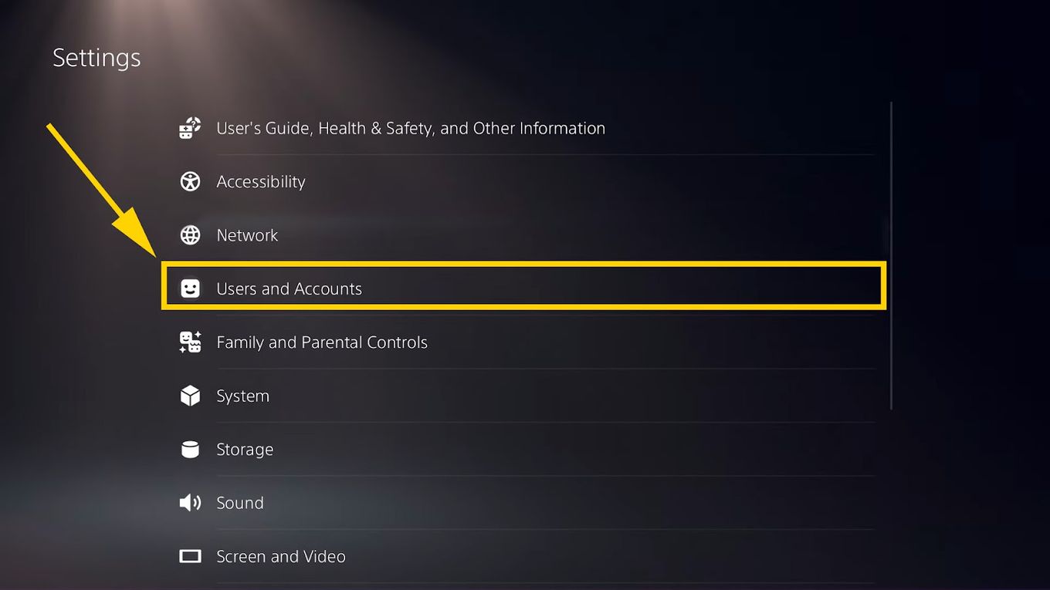The height and width of the screenshot is (590, 1050).
Task: Open the Network settings entry
Action: (x=247, y=235)
